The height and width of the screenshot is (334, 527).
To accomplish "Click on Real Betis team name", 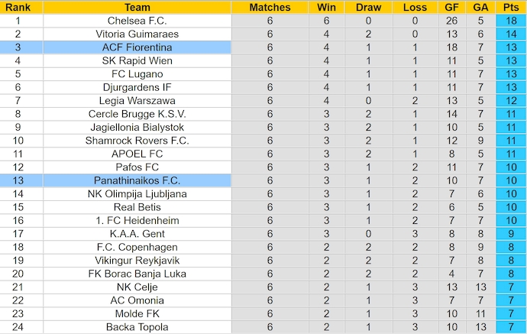I will [x=137, y=207].
